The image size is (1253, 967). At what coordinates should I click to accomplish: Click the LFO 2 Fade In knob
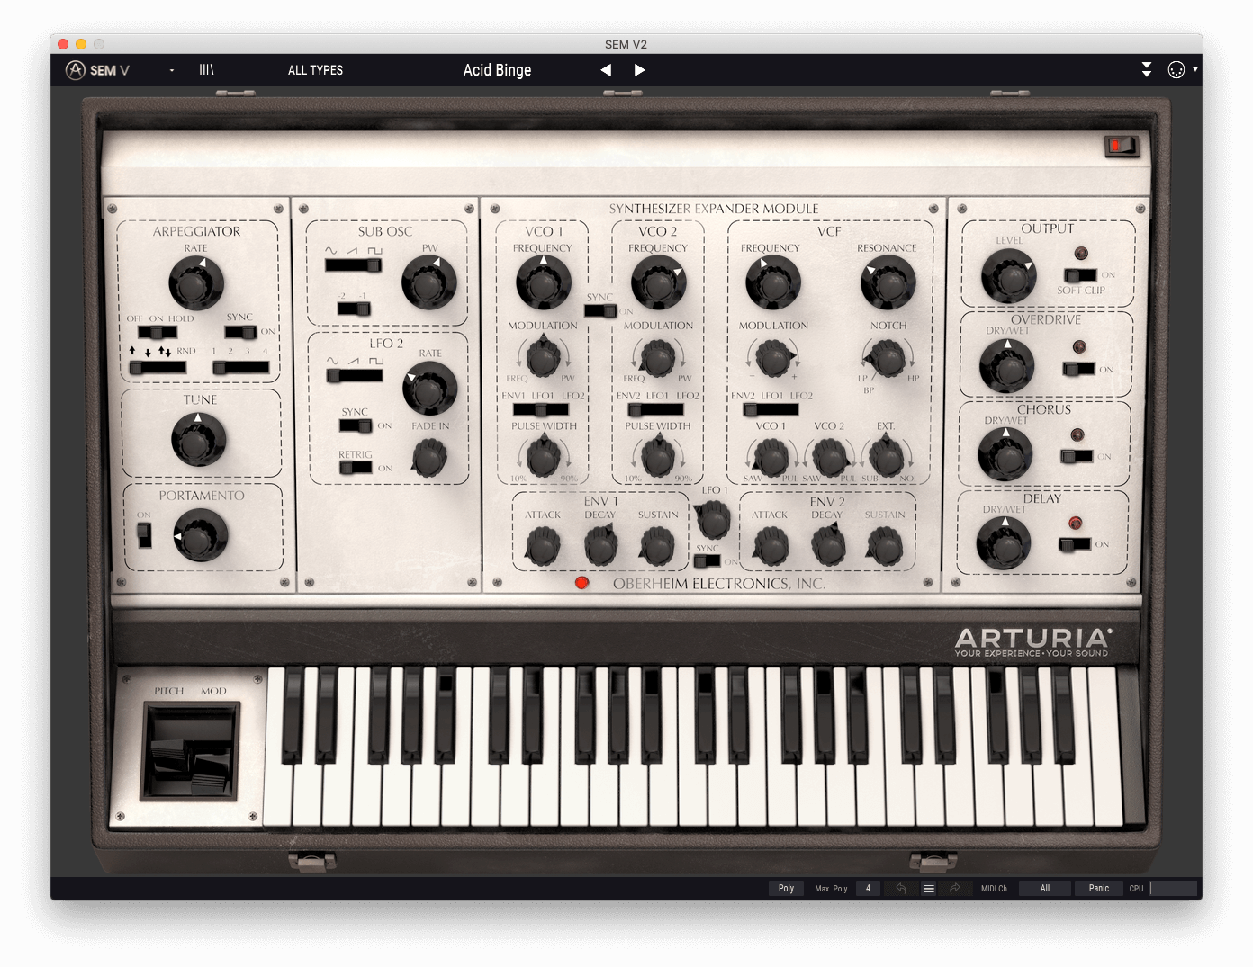[429, 458]
